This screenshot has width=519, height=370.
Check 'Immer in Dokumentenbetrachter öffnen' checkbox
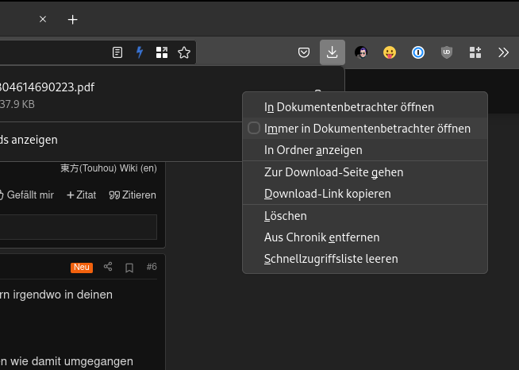pyautogui.click(x=254, y=128)
